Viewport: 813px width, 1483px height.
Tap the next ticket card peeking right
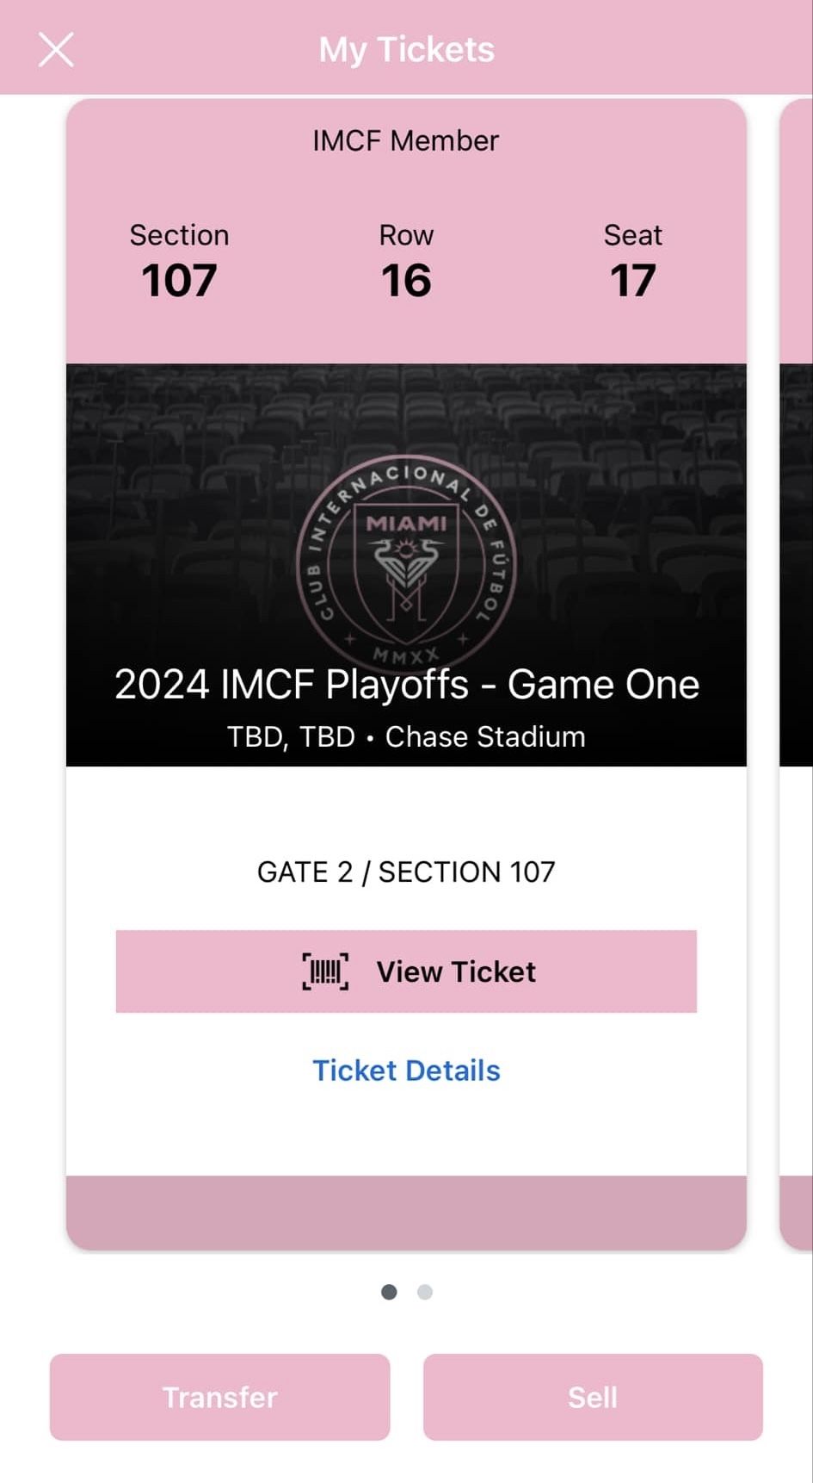[796, 672]
